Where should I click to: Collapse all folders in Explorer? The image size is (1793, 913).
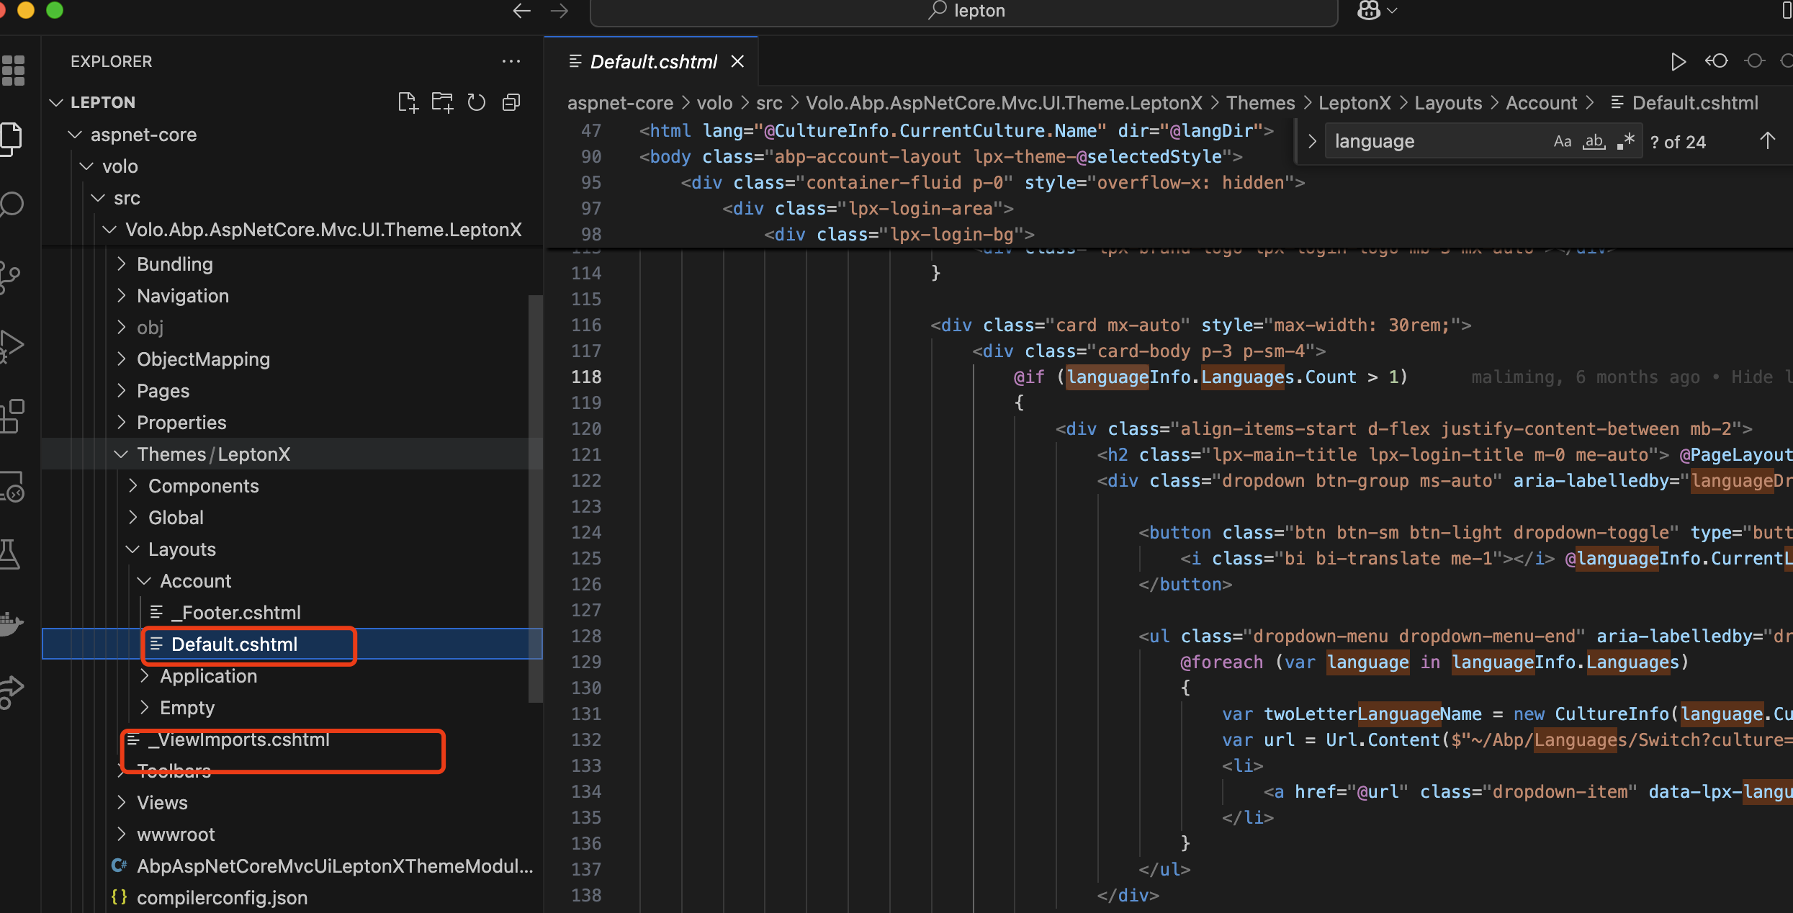coord(511,103)
